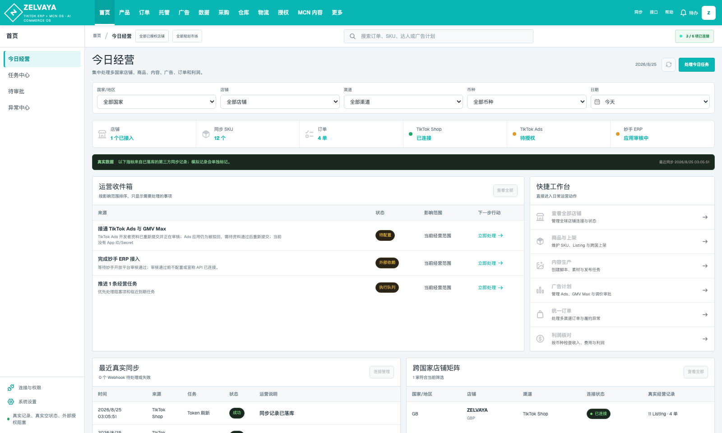The height and width of the screenshot is (433, 722).
Task: Select 待审批 in the sidebar
Action: (x=42, y=92)
